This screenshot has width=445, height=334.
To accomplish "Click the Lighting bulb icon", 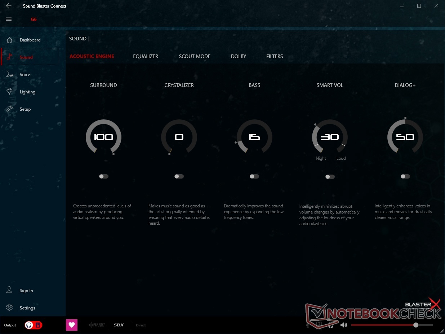I will 10,92.
